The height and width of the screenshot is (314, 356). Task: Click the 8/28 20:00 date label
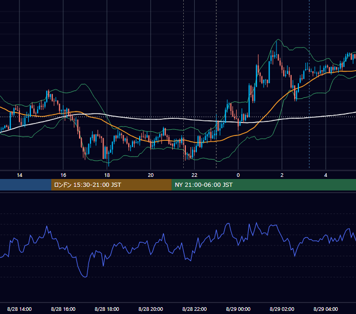[x=151, y=309]
